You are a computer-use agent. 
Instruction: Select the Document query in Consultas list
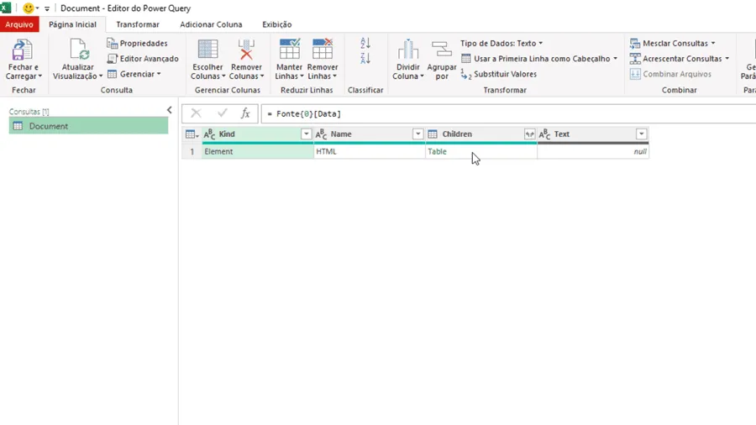(89, 126)
